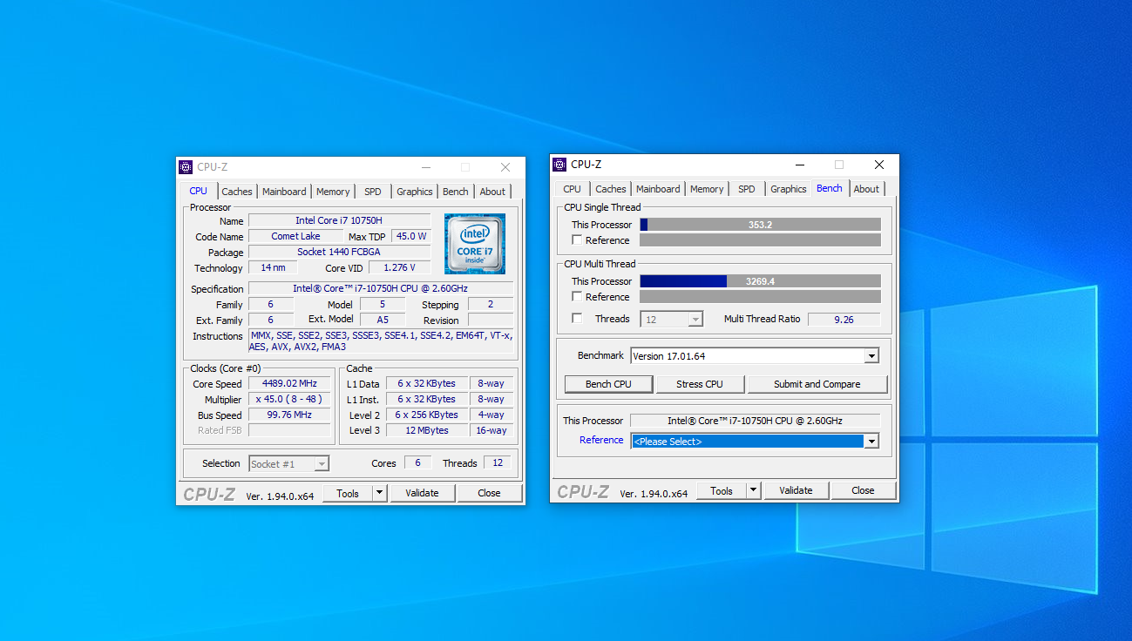Click the CPU-Z app icon in the right window title bar
Image resolution: width=1132 pixels, height=641 pixels.
(x=559, y=165)
